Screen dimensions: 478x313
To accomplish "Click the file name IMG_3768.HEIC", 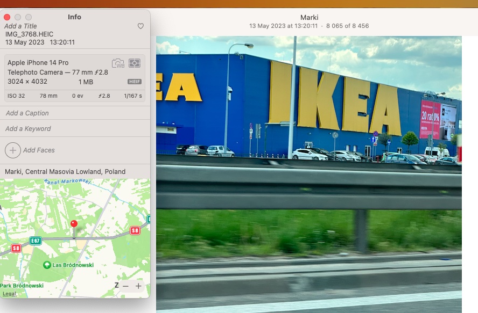I will pyautogui.click(x=29, y=34).
